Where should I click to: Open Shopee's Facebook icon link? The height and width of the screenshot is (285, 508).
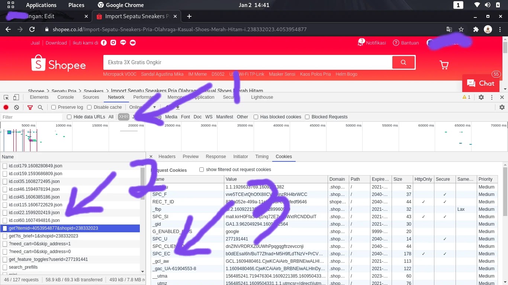pos(103,43)
